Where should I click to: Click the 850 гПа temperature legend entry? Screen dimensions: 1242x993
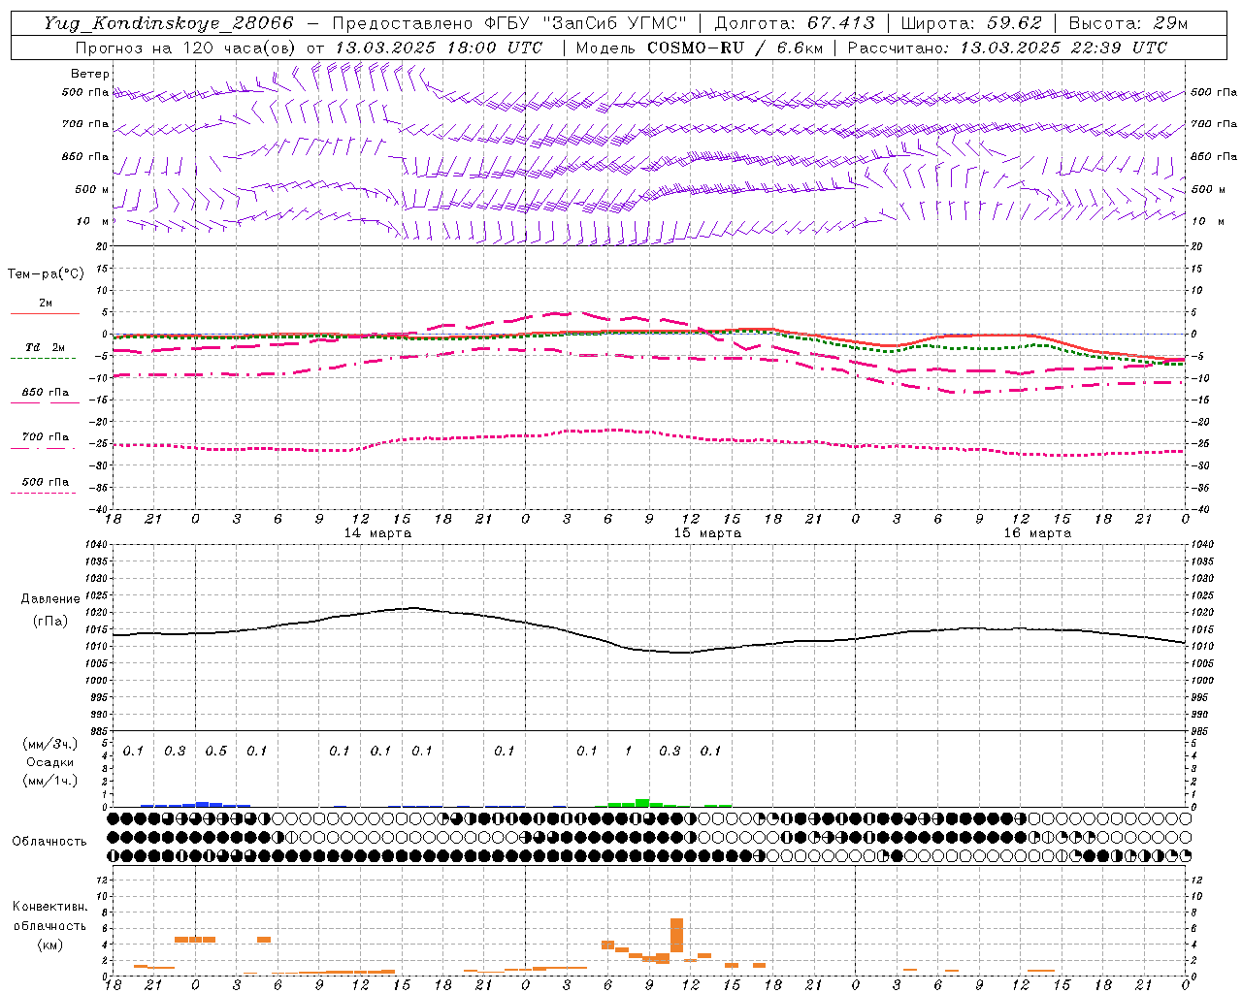46,393
